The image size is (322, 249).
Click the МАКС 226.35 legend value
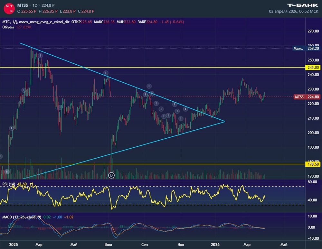pos(104,22)
